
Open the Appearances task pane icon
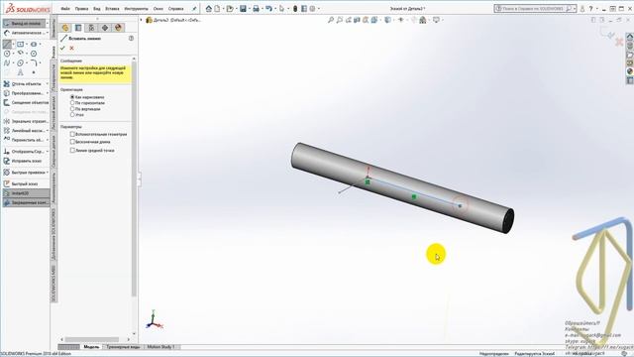(x=630, y=71)
